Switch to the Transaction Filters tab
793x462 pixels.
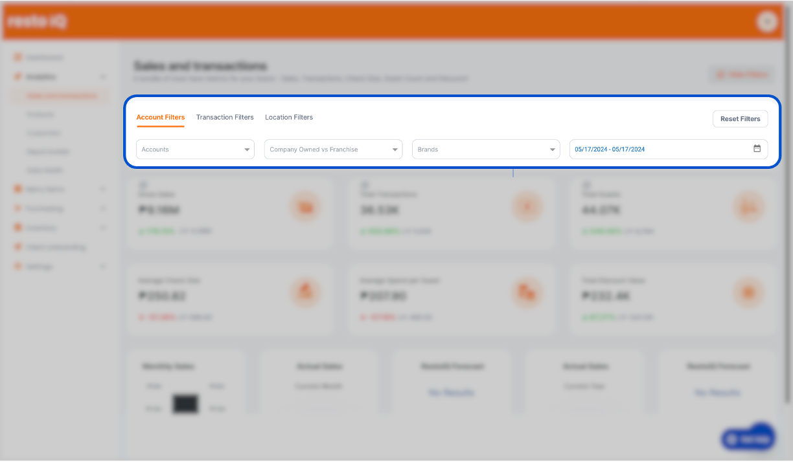point(225,117)
